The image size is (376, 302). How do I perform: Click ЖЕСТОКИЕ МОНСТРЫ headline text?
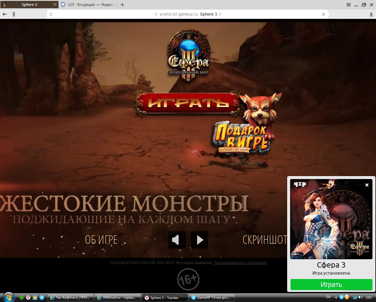(124, 203)
